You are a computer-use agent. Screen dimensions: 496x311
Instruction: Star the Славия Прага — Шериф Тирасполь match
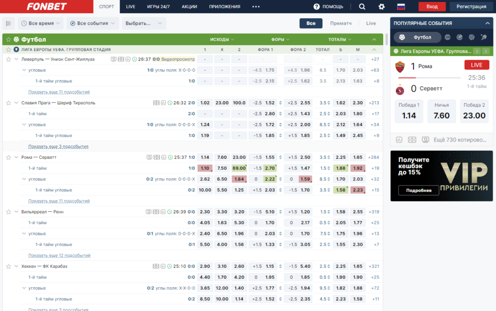(x=9, y=103)
